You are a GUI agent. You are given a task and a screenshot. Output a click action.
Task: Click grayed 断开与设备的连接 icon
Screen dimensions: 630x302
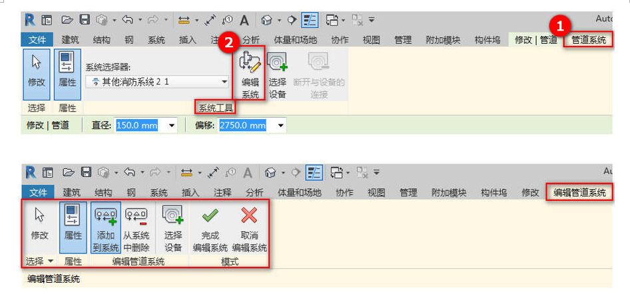point(319,62)
